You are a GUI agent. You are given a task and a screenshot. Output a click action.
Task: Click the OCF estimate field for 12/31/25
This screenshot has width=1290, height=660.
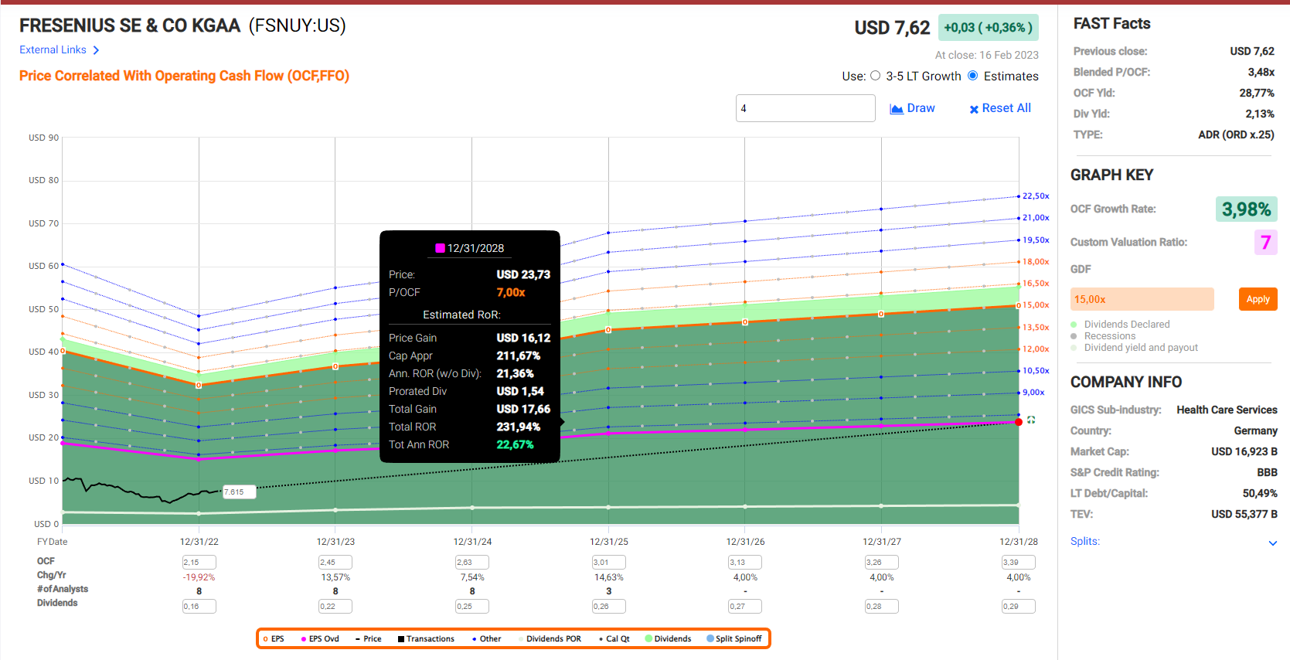[x=608, y=563]
